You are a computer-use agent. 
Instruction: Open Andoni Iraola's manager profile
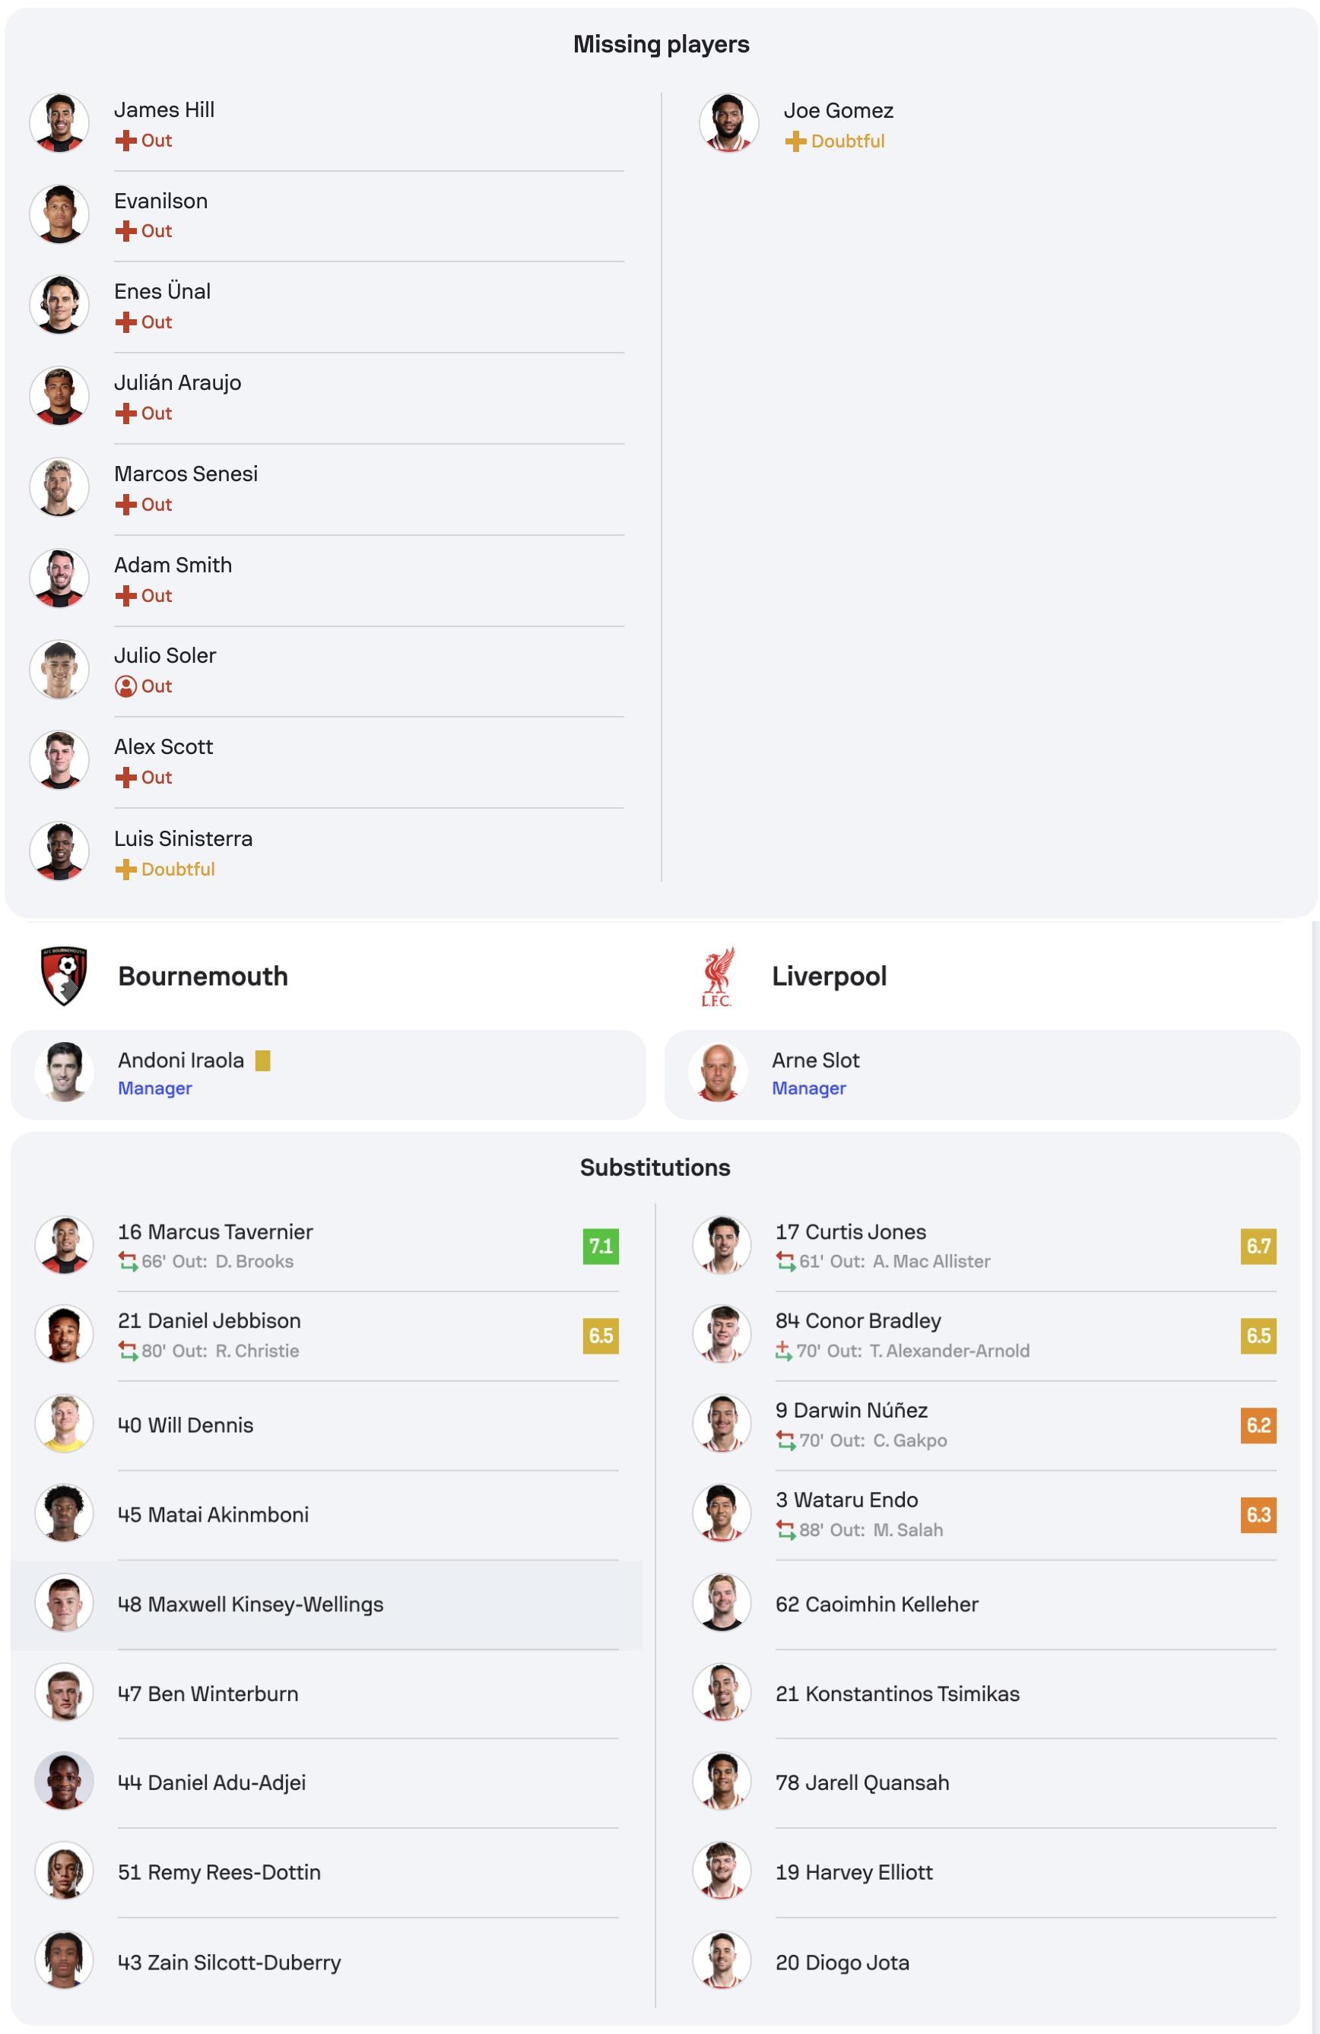(181, 1060)
